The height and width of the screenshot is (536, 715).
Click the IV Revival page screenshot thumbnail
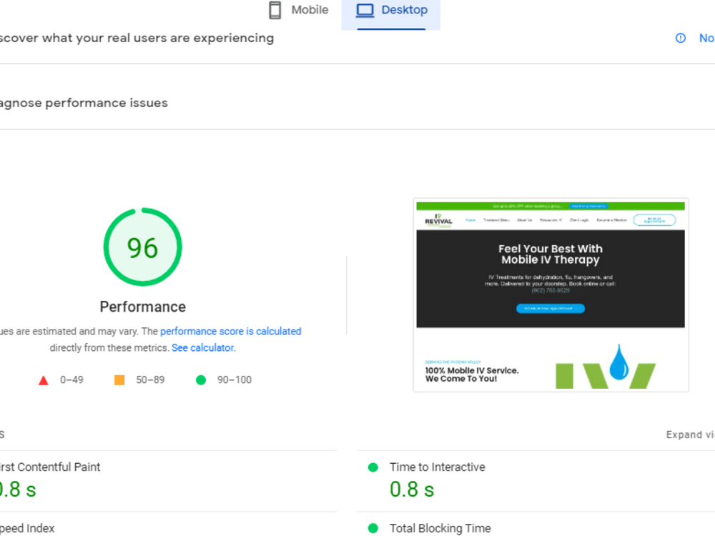tap(551, 295)
